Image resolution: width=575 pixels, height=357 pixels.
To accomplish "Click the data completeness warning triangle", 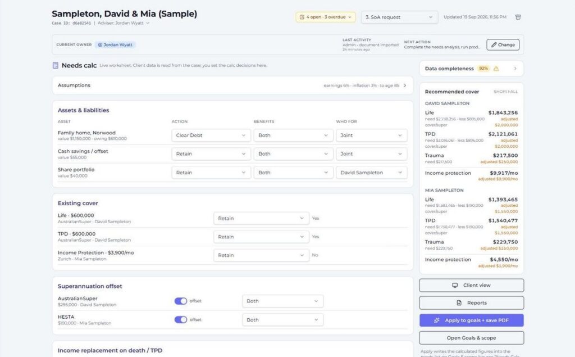I will (496, 69).
